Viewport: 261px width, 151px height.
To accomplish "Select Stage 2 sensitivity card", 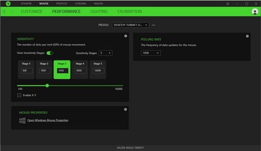I will (x=44, y=70).
